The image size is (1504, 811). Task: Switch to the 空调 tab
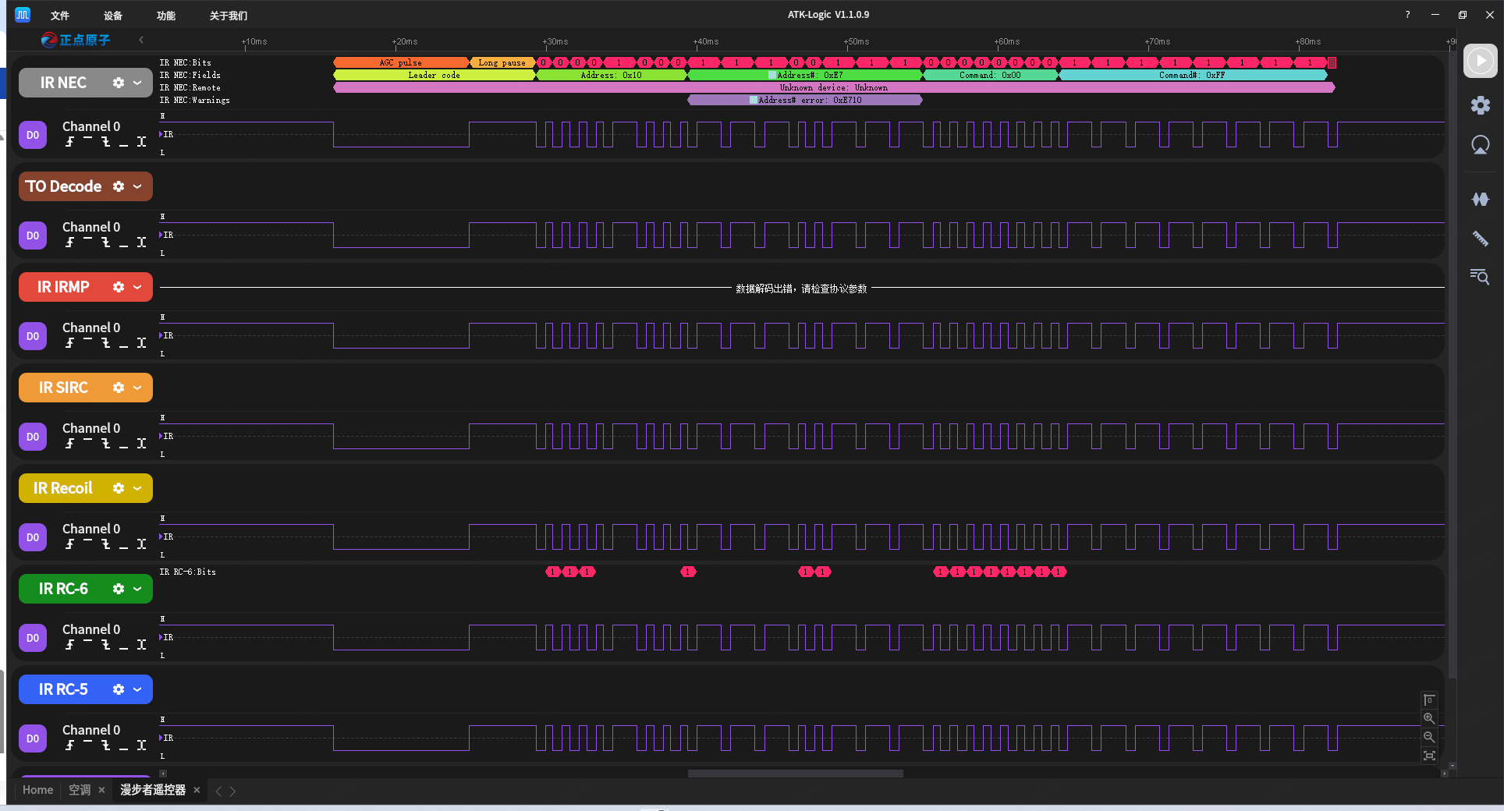click(80, 790)
